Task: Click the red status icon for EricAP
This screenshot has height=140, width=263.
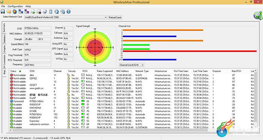Action: tap(11, 98)
